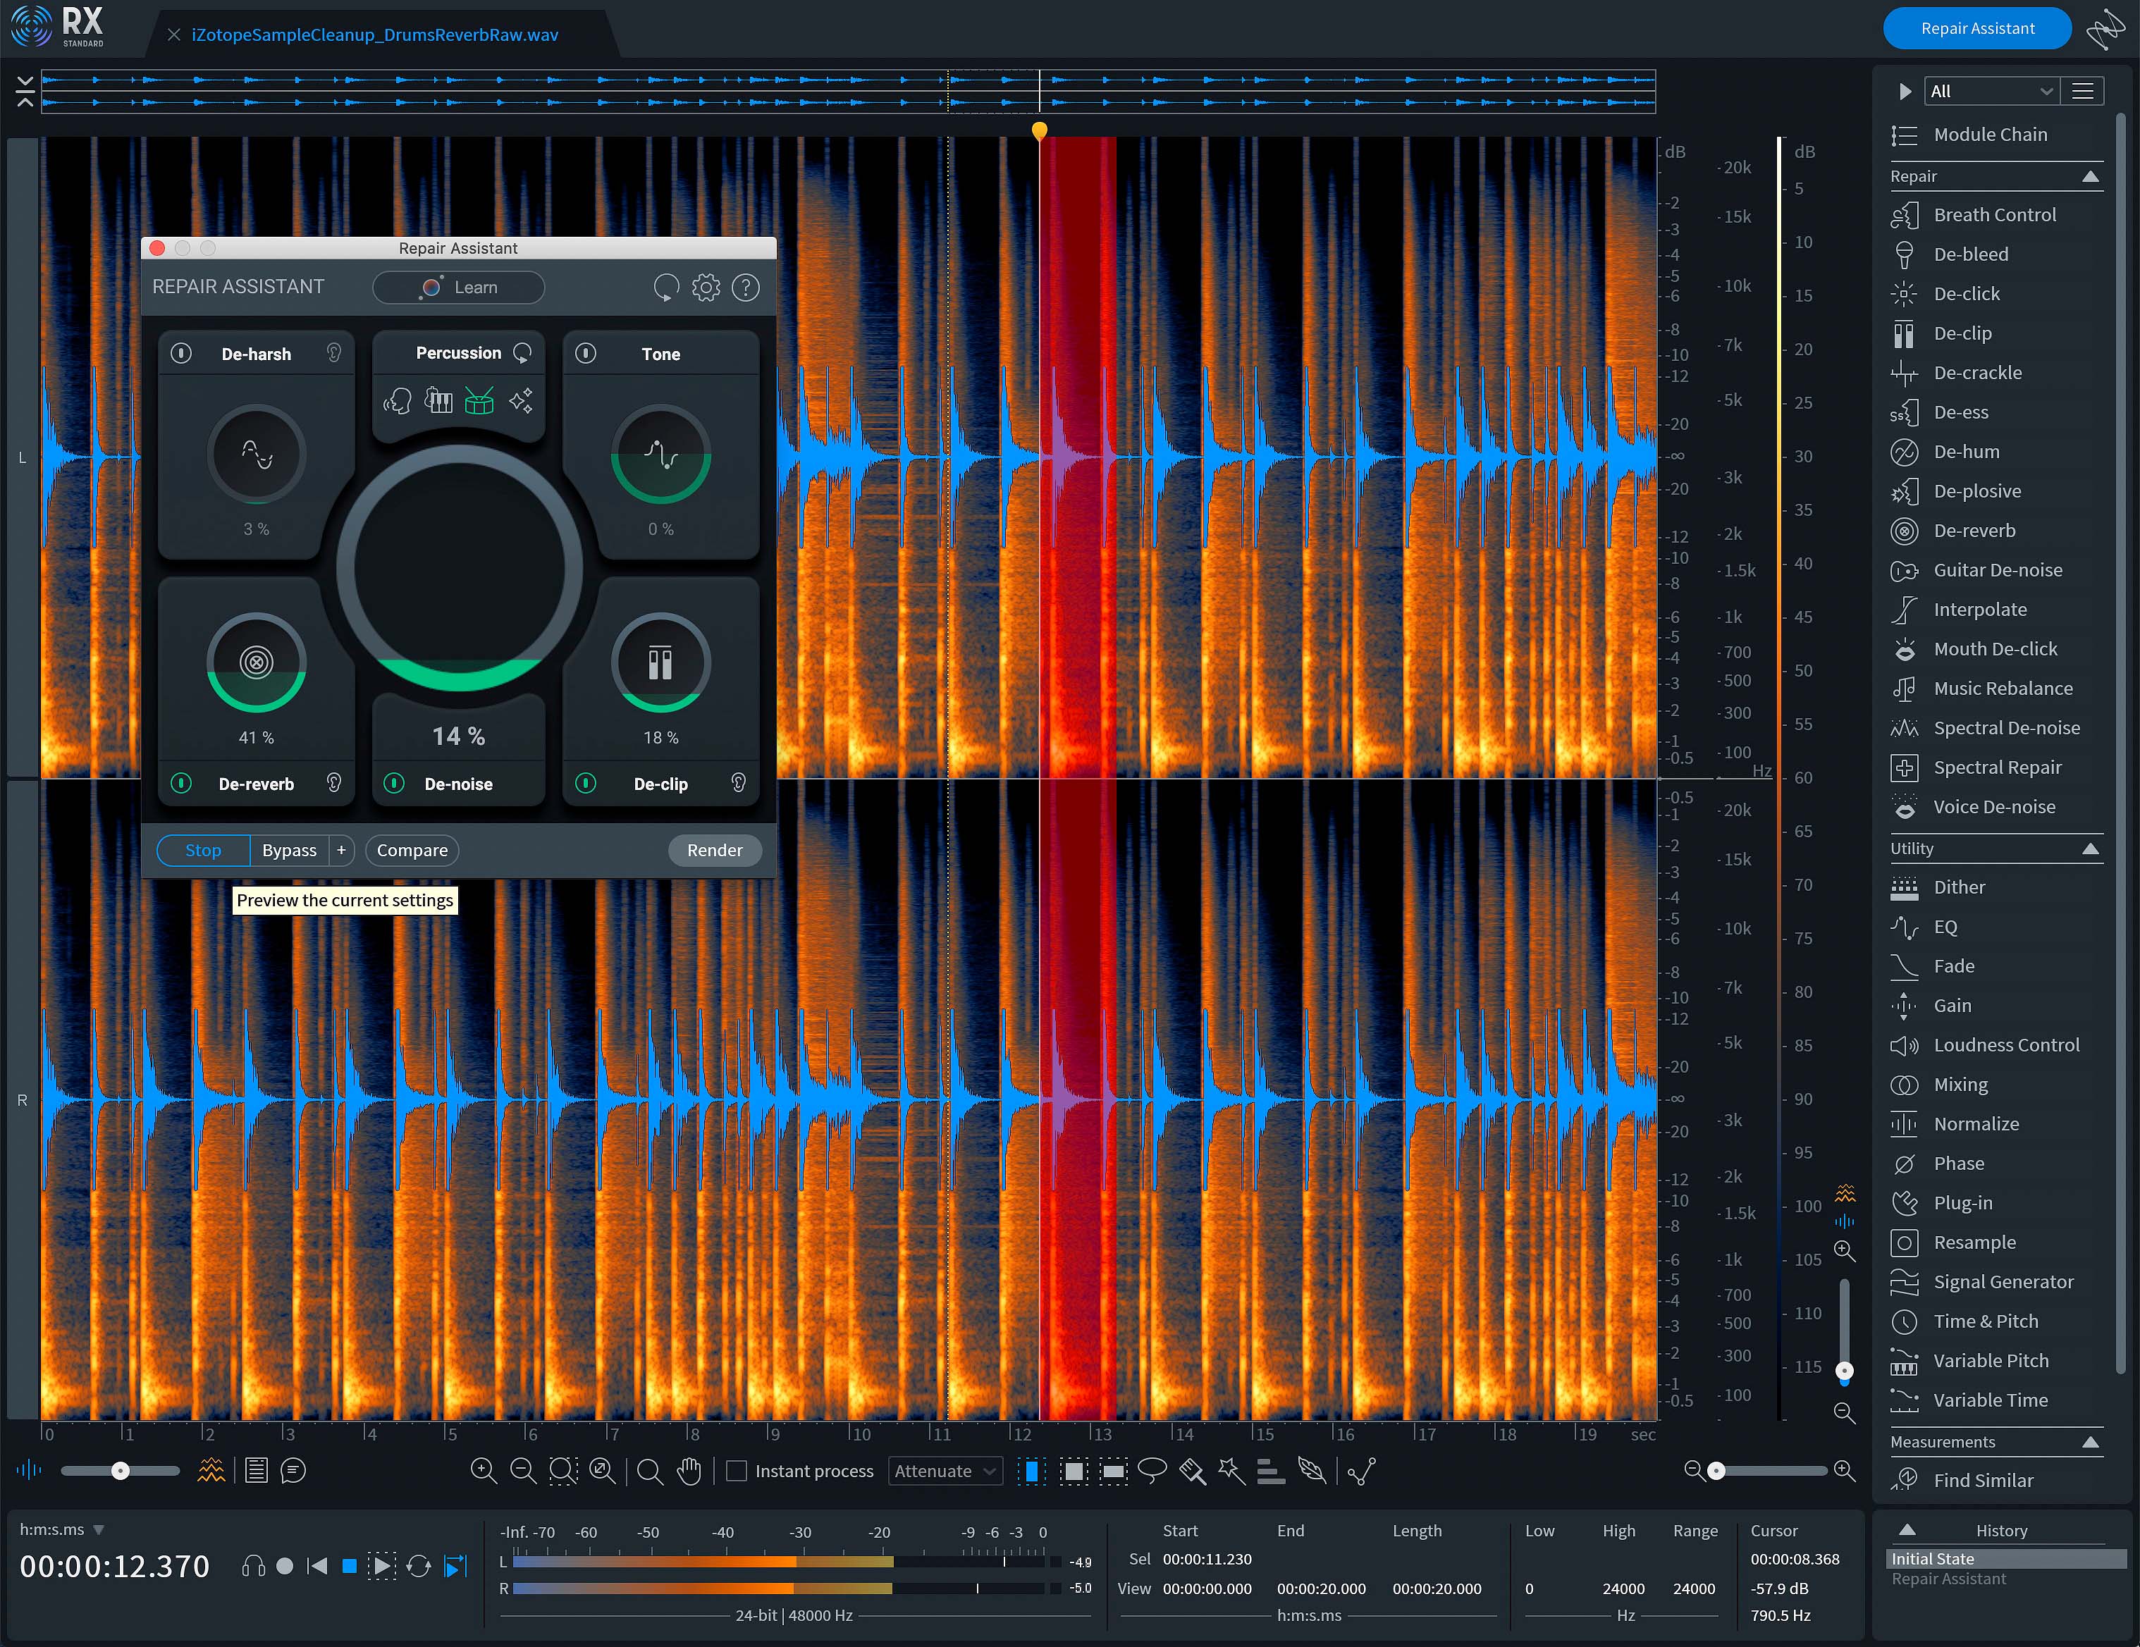The height and width of the screenshot is (1647, 2140).
Task: Click the refresh icon next to Percussion
Action: (523, 352)
